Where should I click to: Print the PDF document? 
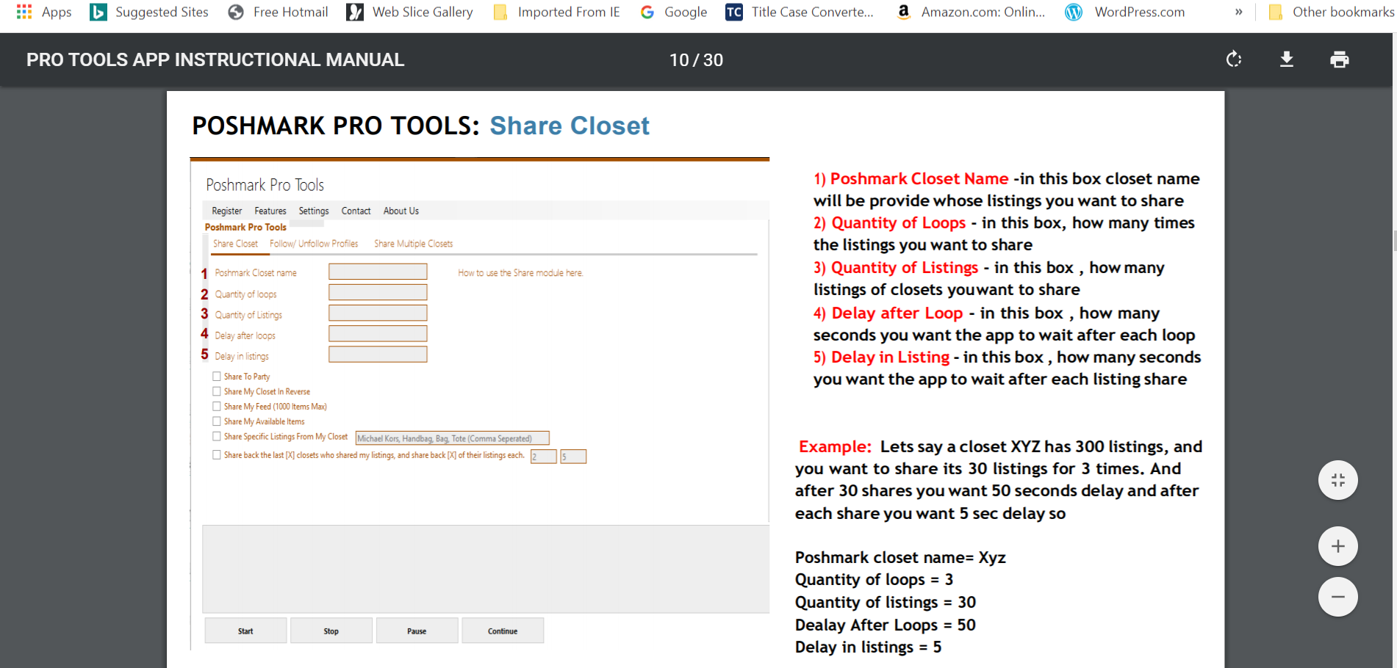[x=1340, y=59]
